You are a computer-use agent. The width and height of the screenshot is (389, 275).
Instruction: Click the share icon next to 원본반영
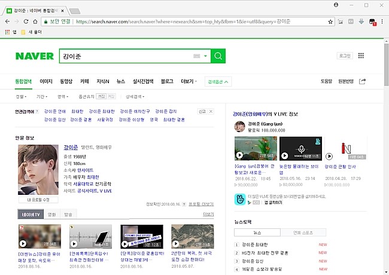tap(362, 81)
